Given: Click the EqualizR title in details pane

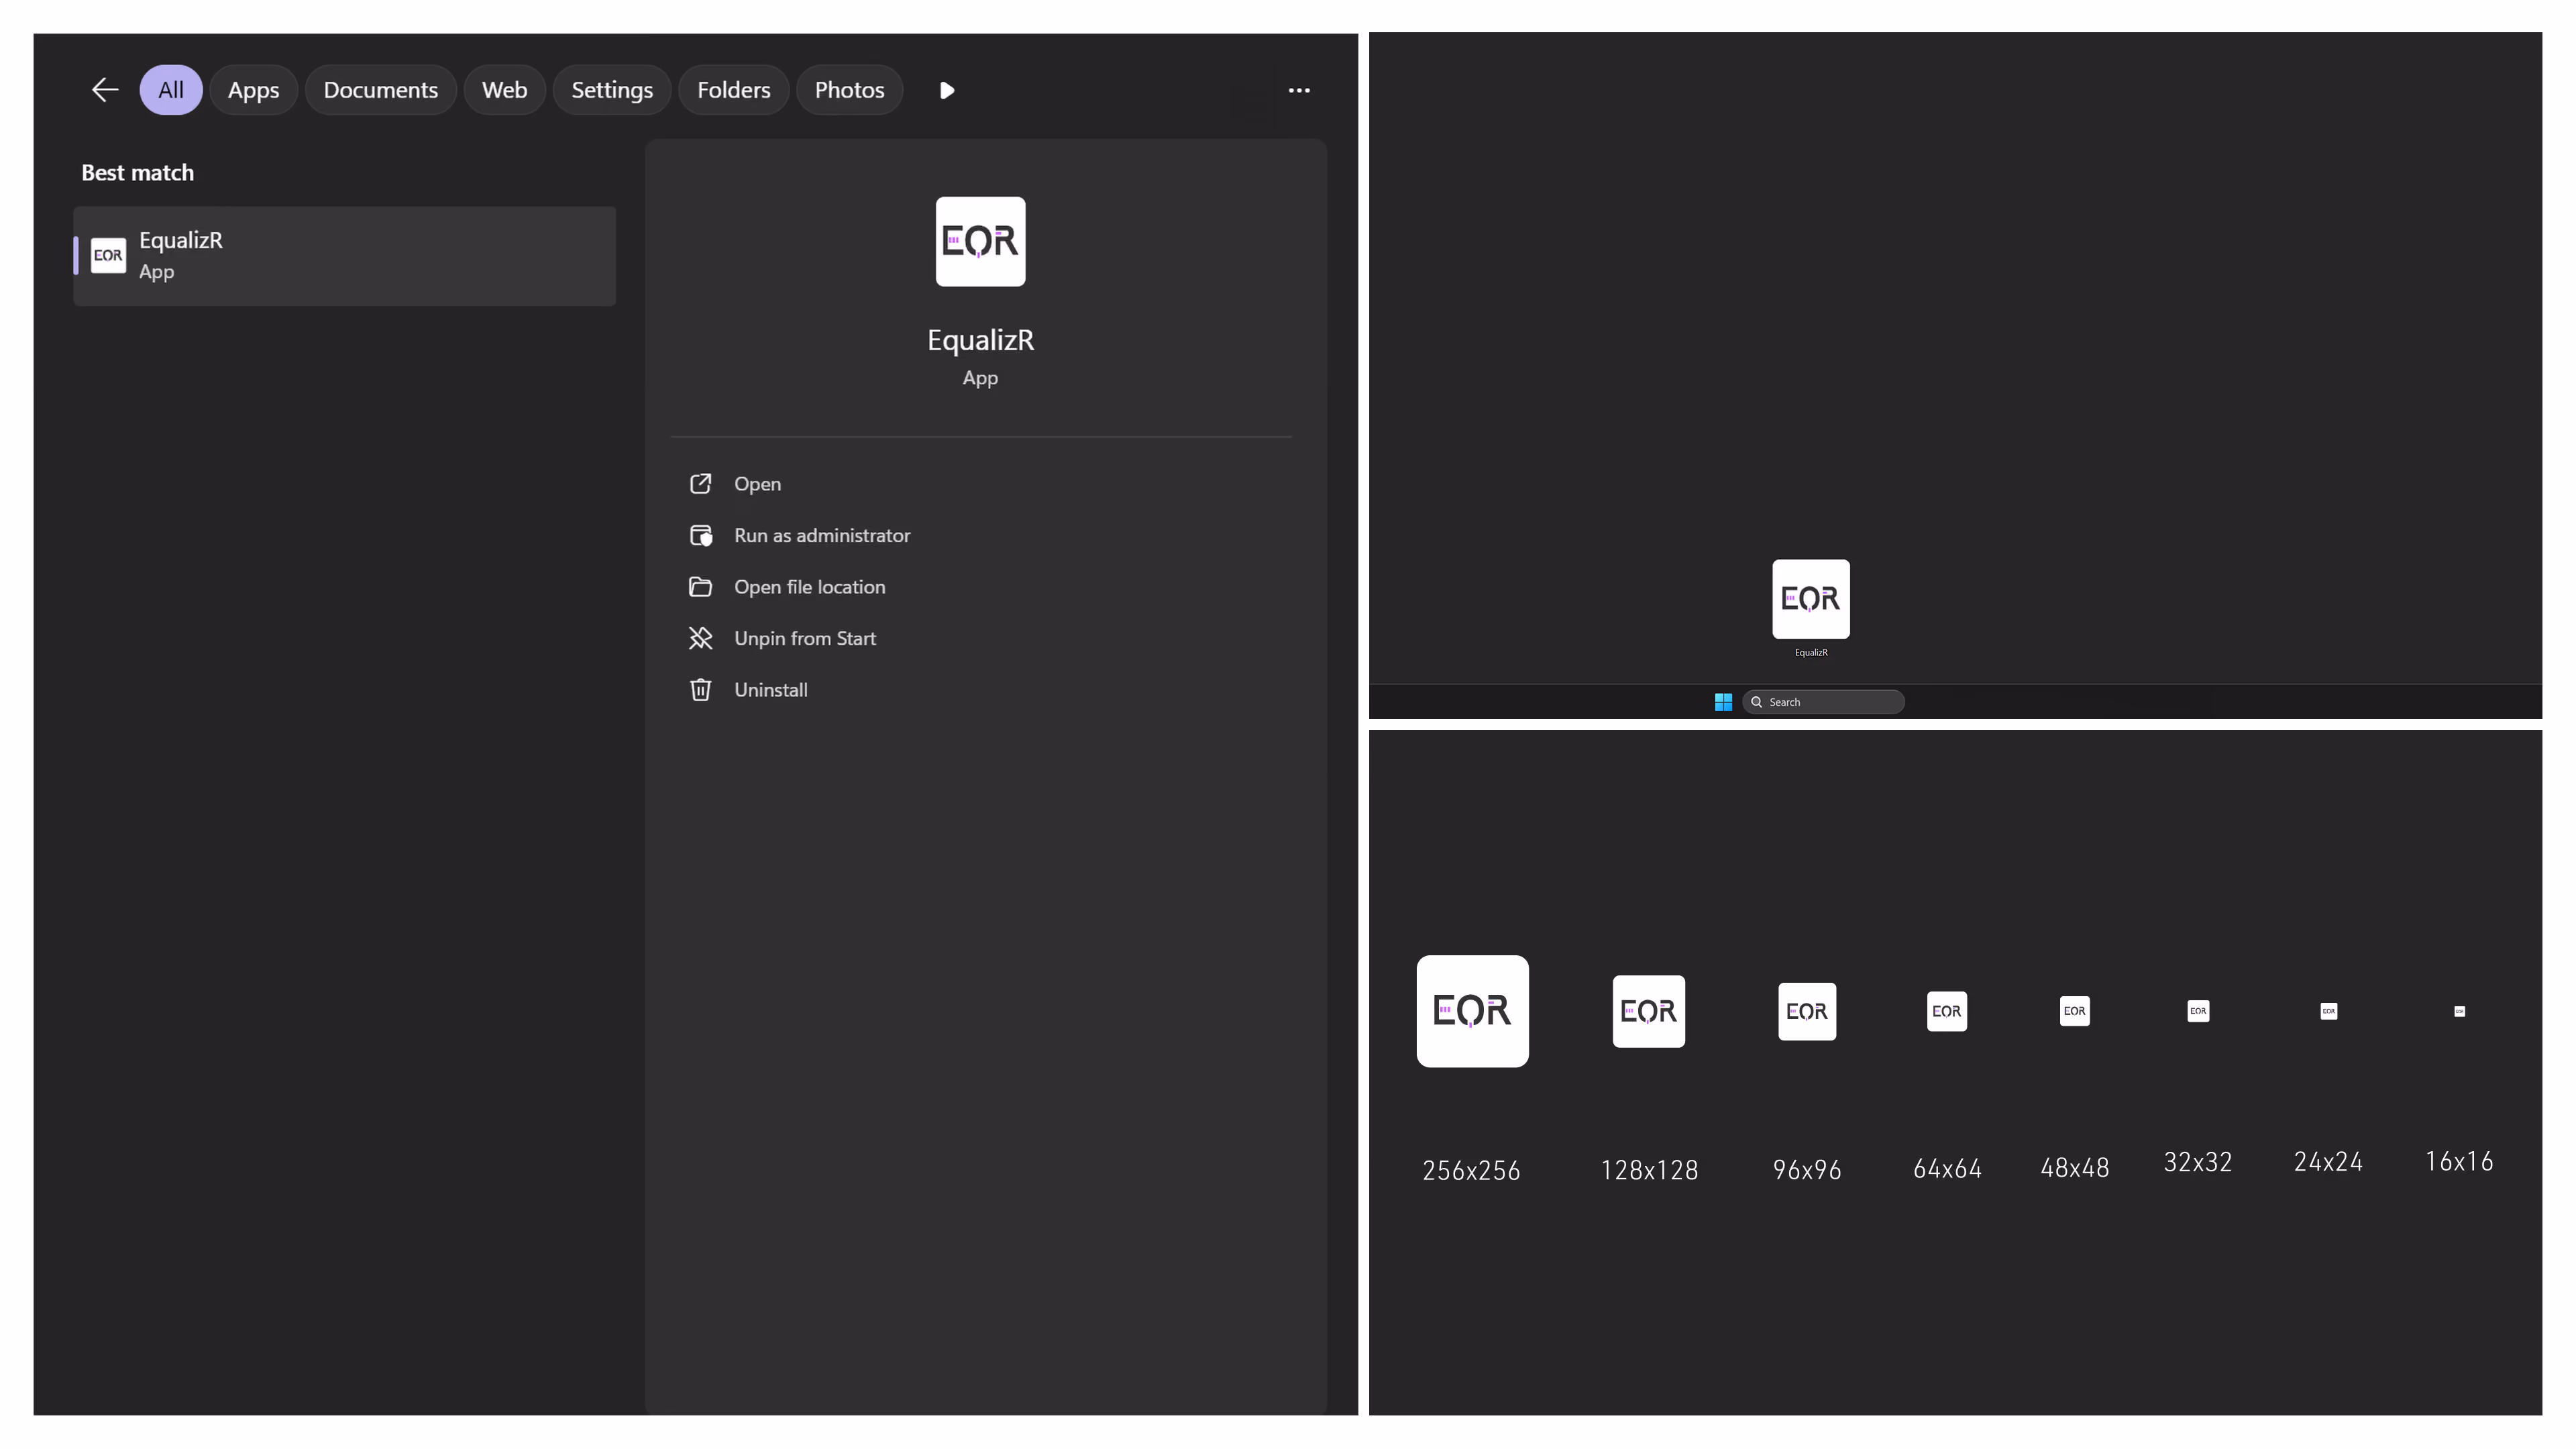Looking at the screenshot, I should (980, 340).
